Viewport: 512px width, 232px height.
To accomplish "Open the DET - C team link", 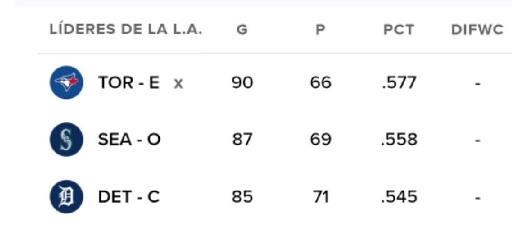I will (128, 197).
